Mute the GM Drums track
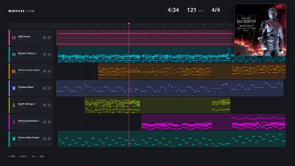The height and width of the screenshot is (166, 295). (x=45, y=38)
